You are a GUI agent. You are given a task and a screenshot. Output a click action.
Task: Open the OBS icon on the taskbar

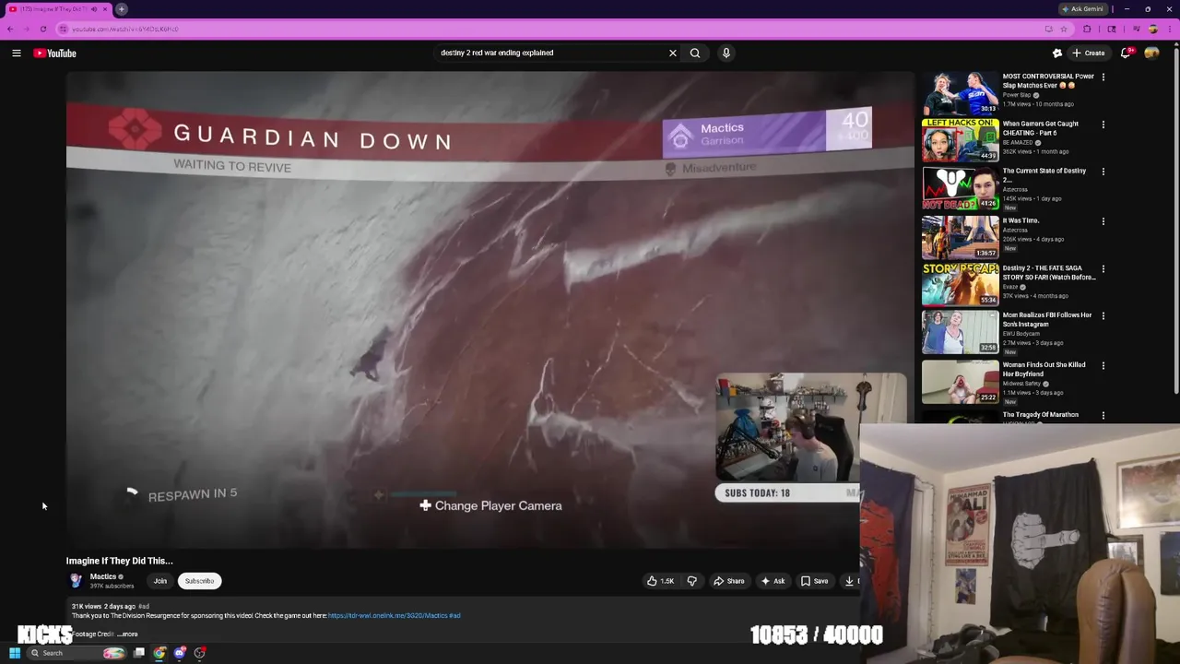(200, 653)
